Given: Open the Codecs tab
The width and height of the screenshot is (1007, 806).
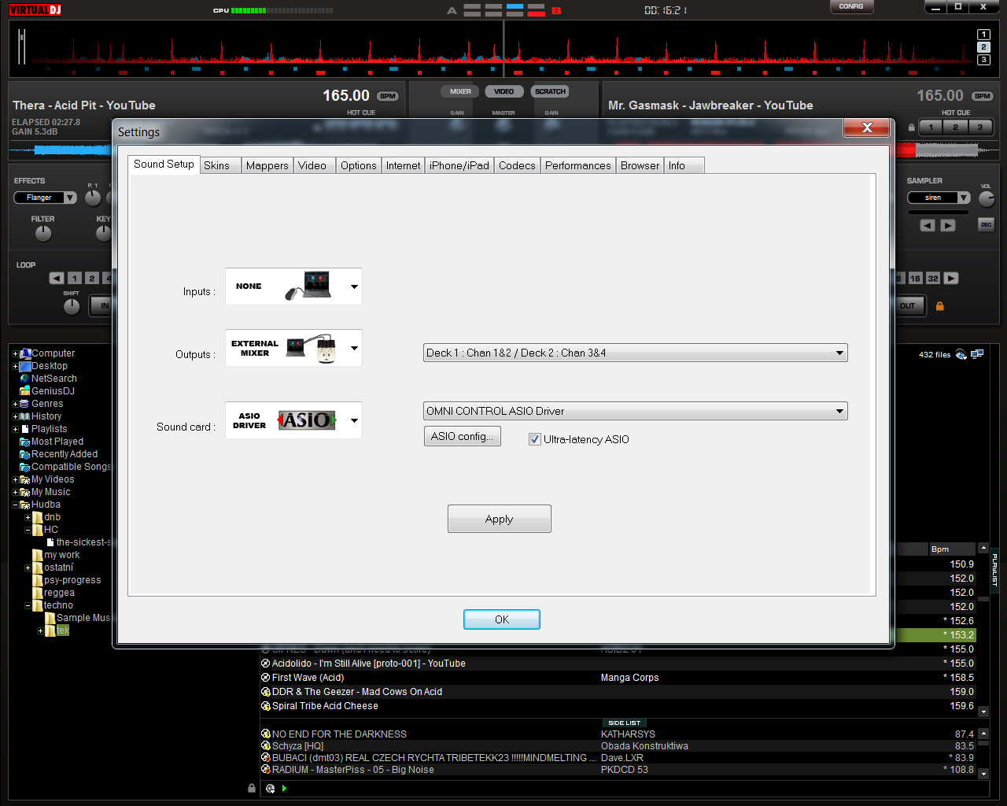Looking at the screenshot, I should click(516, 165).
